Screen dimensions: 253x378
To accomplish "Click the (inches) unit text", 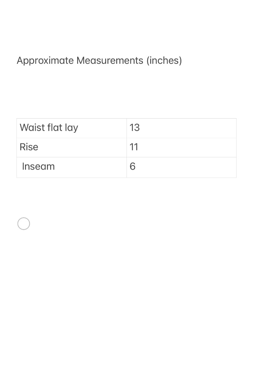I will [x=164, y=61].
